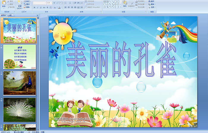
Task: Activate the Format Painter (格式刷)
Action: [x=11, y=7]
